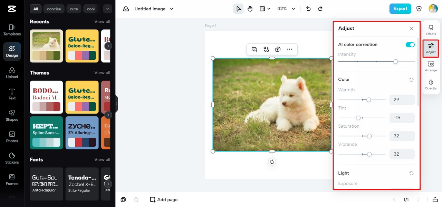Open the Design sidebar panel
Screen dimensions: 442x207
click(x=12, y=51)
